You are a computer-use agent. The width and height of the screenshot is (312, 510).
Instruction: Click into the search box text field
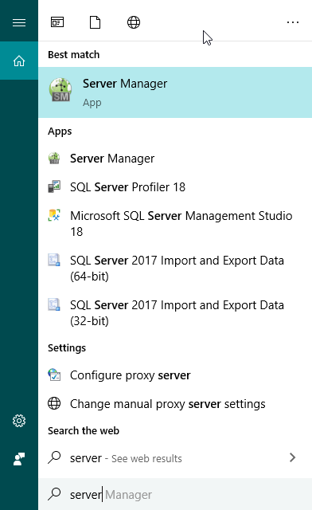click(175, 494)
